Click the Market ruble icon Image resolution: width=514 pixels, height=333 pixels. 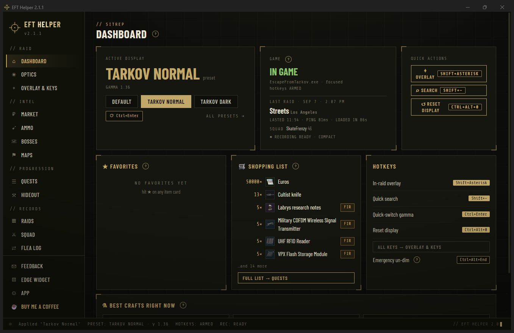pyautogui.click(x=14, y=114)
